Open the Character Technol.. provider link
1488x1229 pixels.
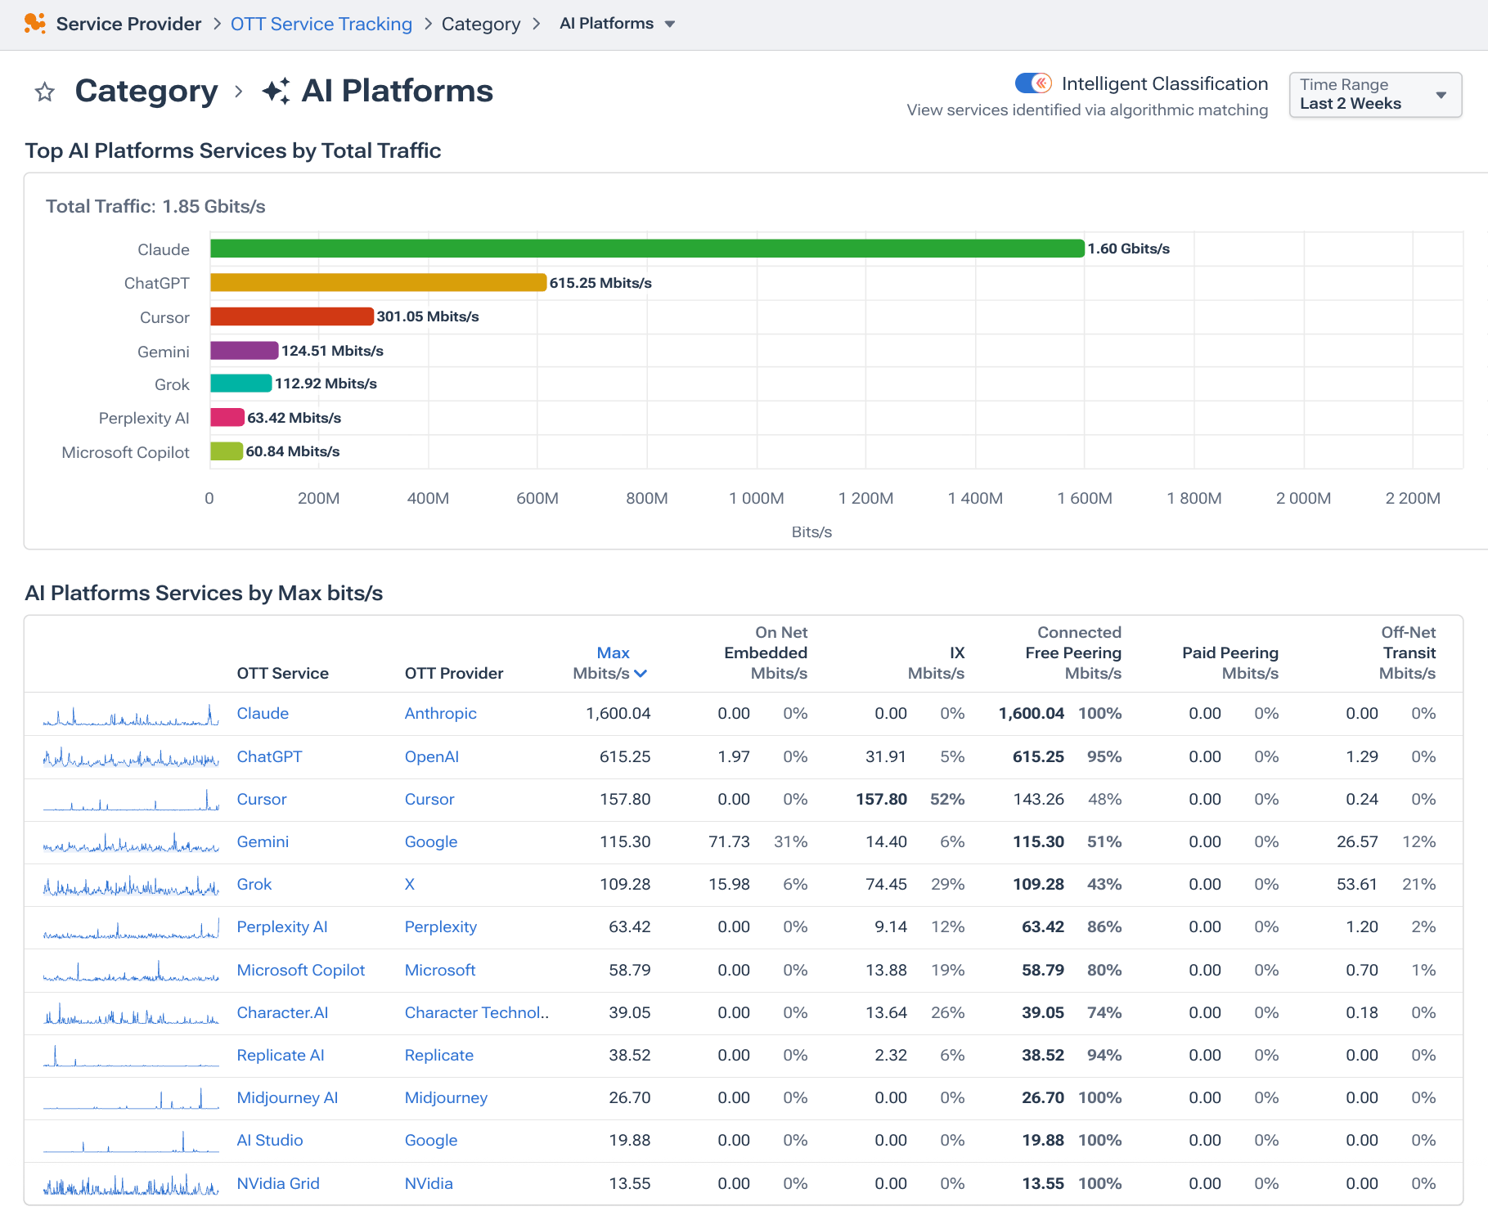(x=477, y=1012)
